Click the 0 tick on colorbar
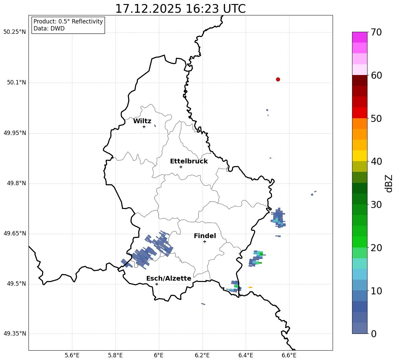 (x=374, y=334)
